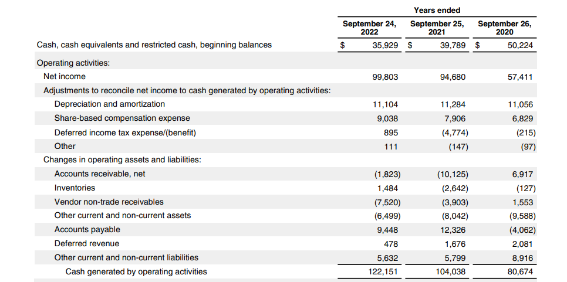Click the 'Operating activities:' section heading
The image size is (567, 282).
click(73, 63)
